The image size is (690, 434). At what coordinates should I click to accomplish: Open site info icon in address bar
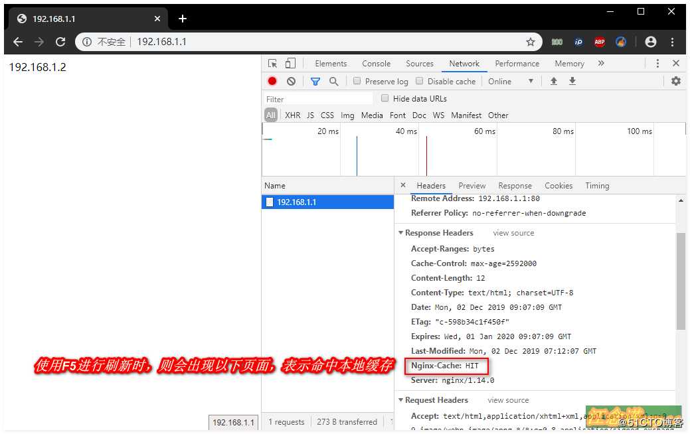(87, 42)
